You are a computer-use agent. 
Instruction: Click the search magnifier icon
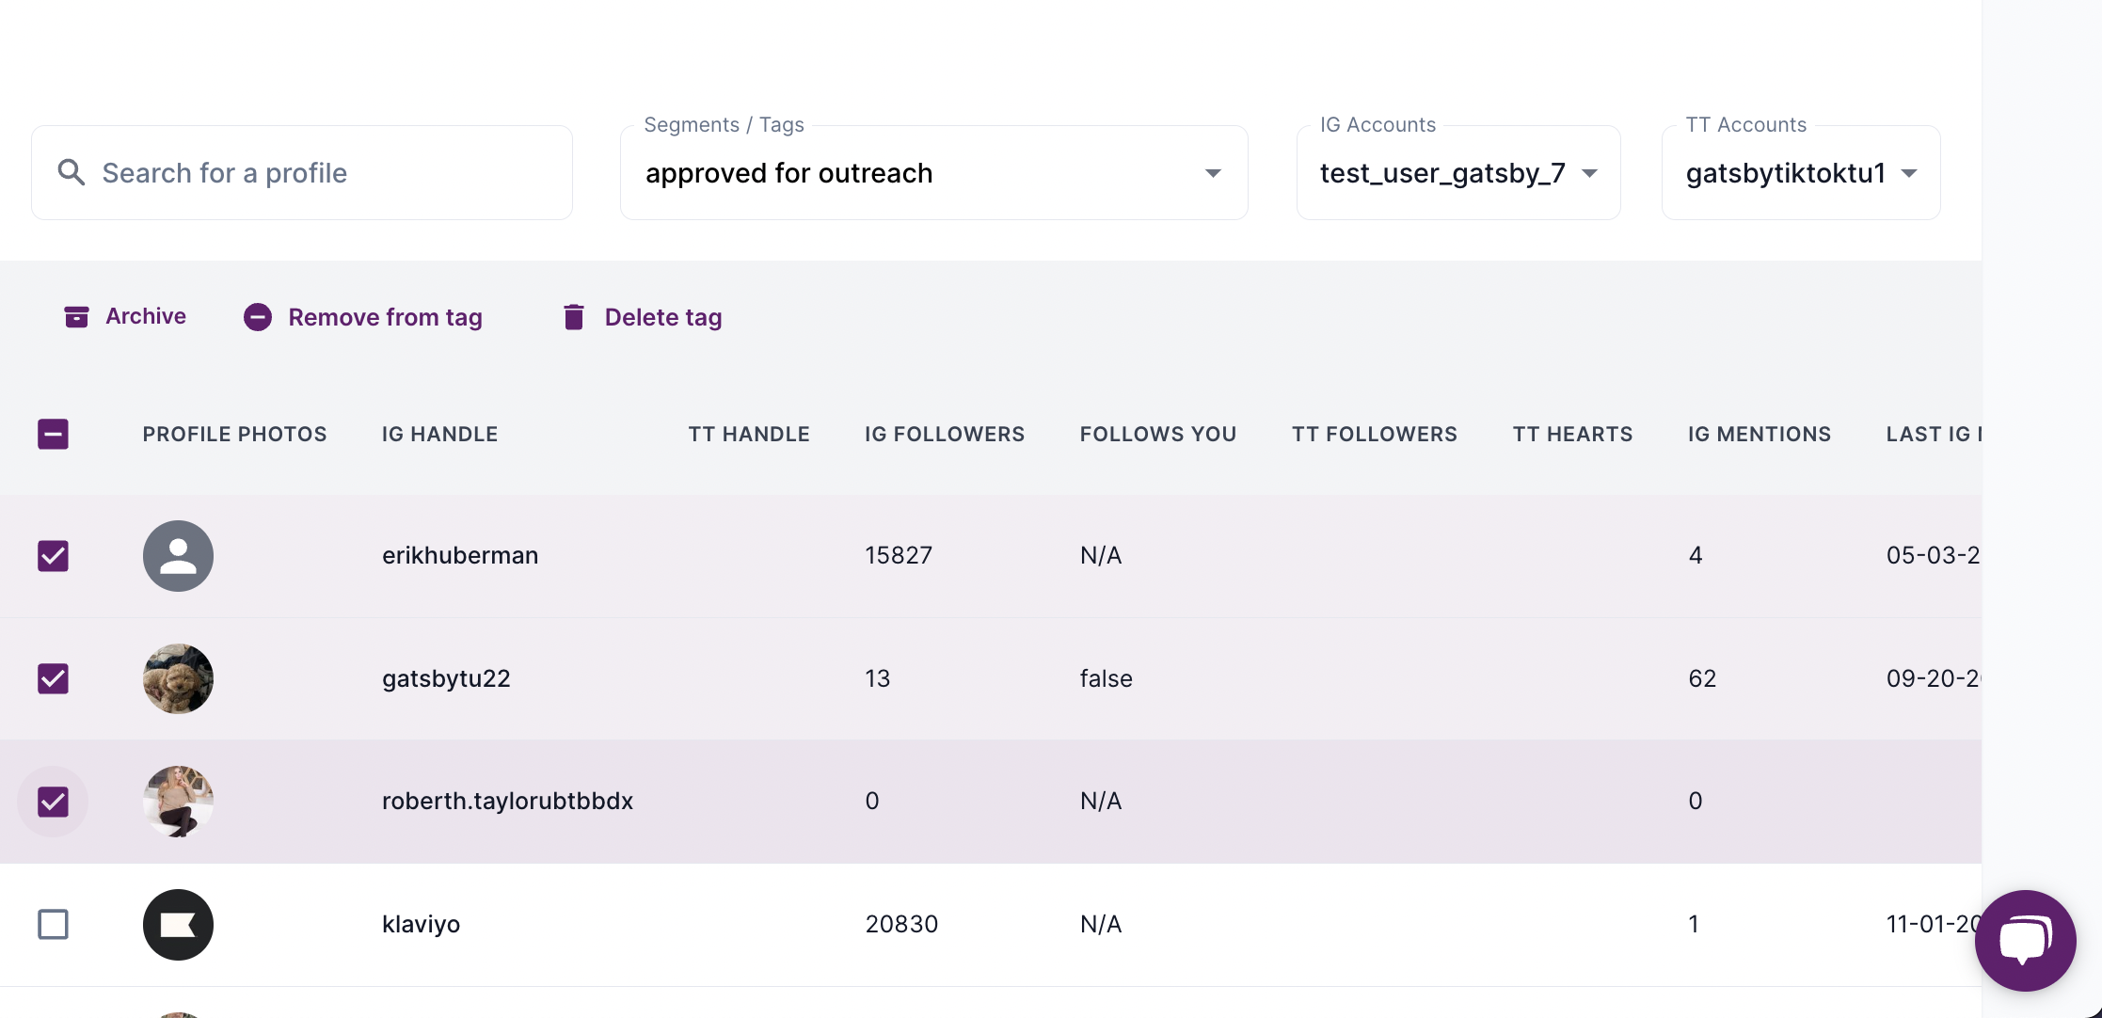(72, 172)
